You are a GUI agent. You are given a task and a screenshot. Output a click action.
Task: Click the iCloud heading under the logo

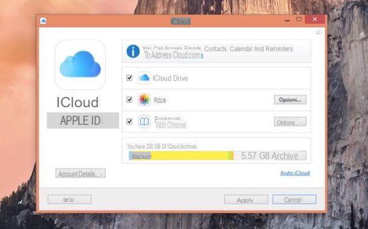(x=77, y=102)
